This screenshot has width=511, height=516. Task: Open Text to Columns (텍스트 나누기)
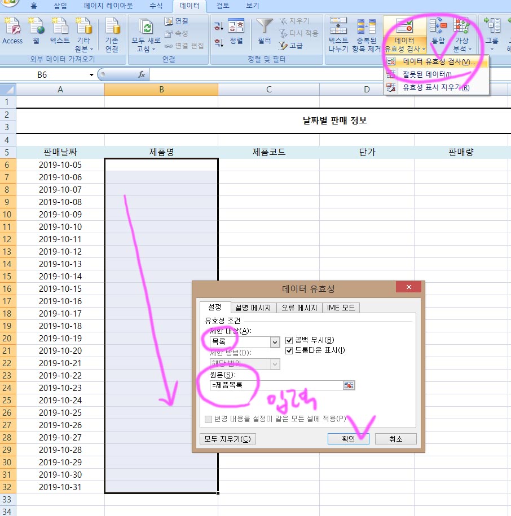(338, 34)
